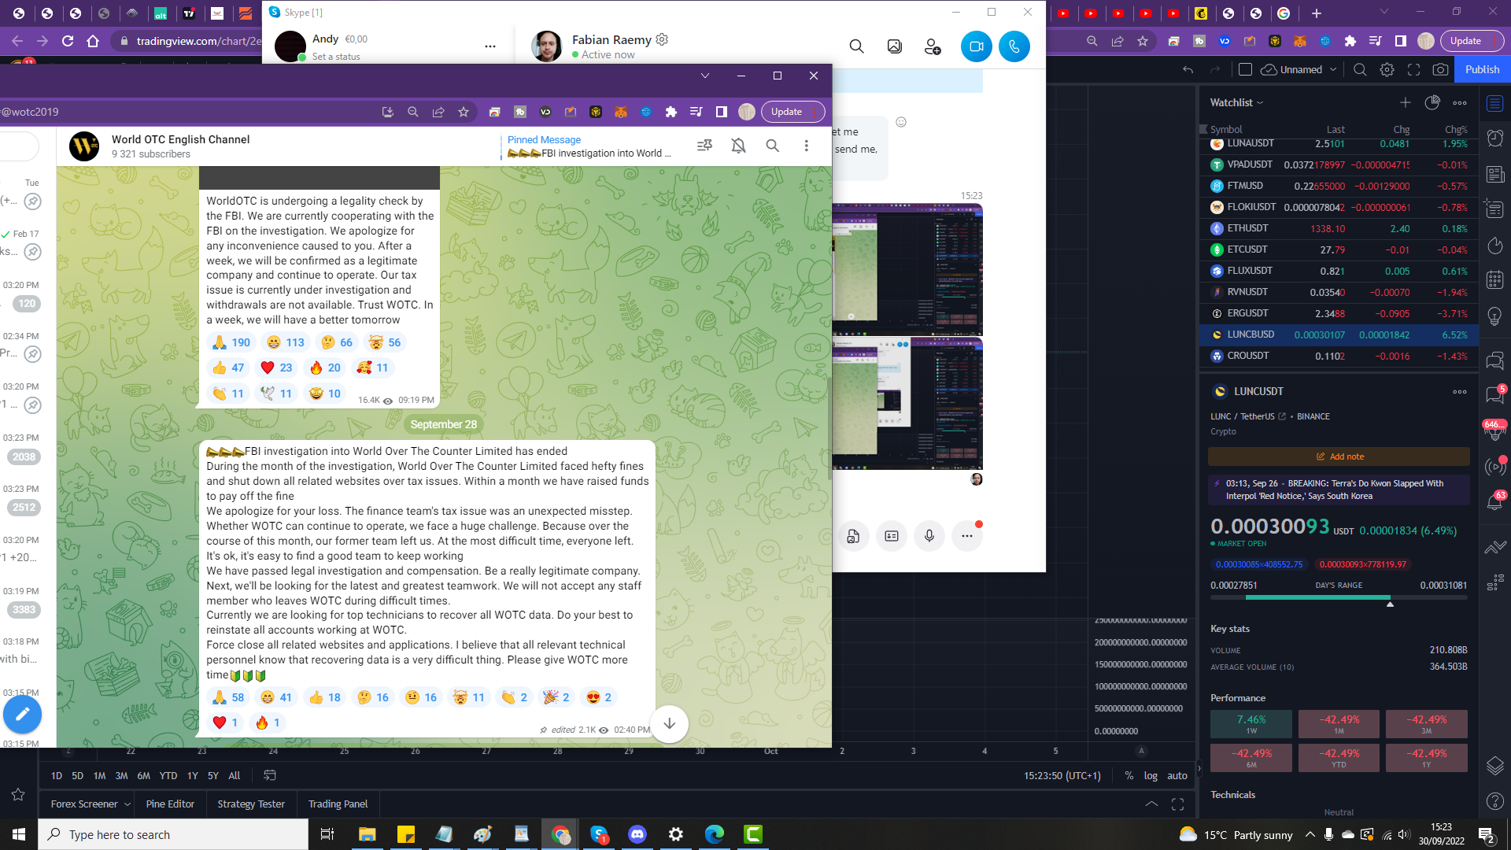This screenshot has height=850, width=1511.
Task: Open tab search chevron in background Chrome window
Action: coord(1384,12)
